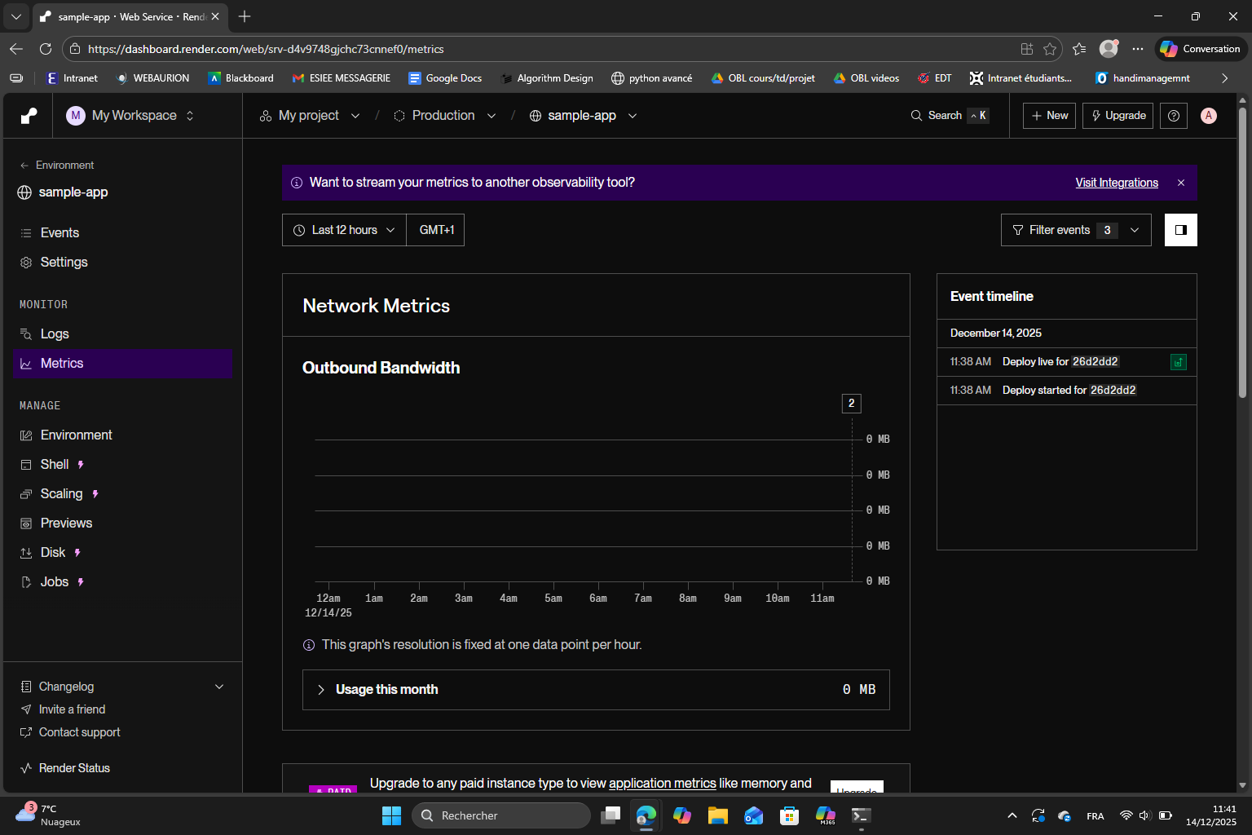Open the Filter events dropdown
Image resolution: width=1252 pixels, height=835 pixels.
tap(1075, 230)
